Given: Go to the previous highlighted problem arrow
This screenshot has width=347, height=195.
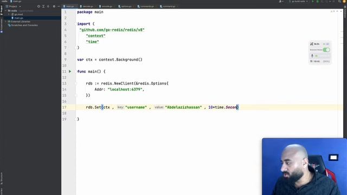Looking at the screenshot, I should (x=337, y=11).
